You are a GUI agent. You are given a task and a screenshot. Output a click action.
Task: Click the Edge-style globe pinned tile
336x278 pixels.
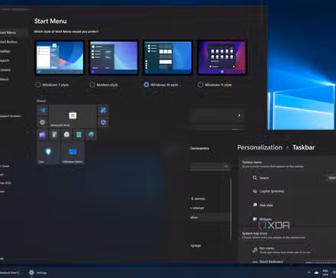[91, 134]
